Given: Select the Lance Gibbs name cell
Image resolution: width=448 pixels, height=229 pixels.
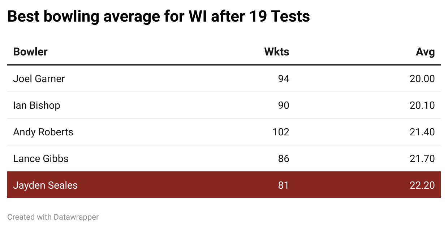Looking at the screenshot, I should point(41,159).
